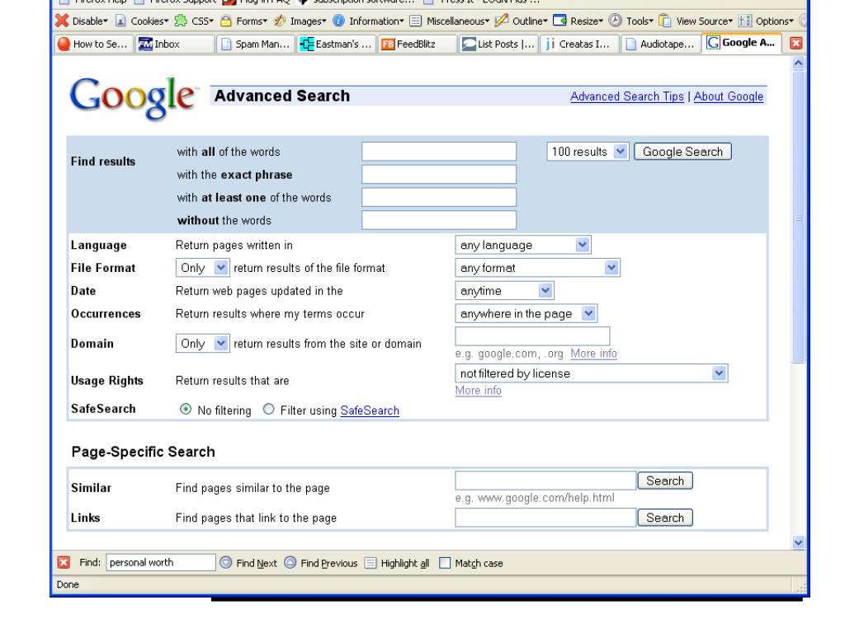845x633 pixels.
Task: Open the Cookies toolbar menu
Action: 142,21
